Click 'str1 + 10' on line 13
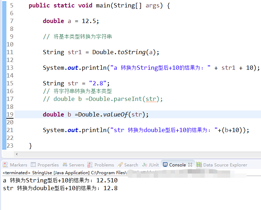The height and width of the screenshot is (210, 261). (x=237, y=68)
